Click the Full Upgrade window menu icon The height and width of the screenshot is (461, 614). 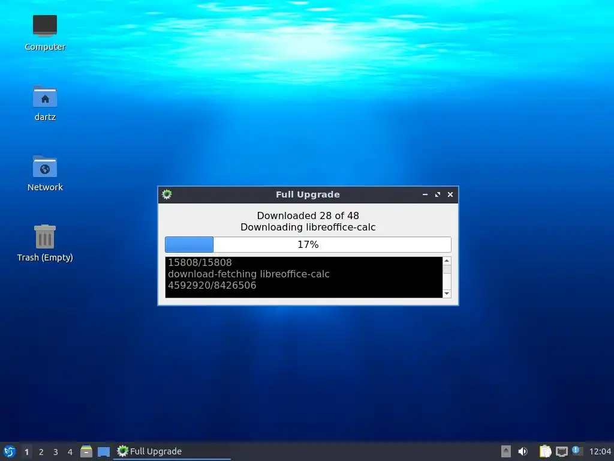(x=167, y=194)
